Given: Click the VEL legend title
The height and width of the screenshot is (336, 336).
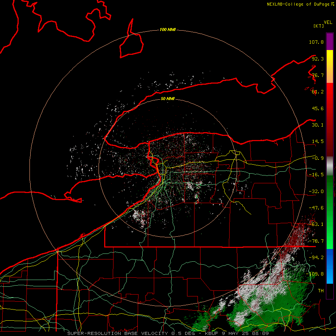Looking at the screenshot, I should coord(328,22).
